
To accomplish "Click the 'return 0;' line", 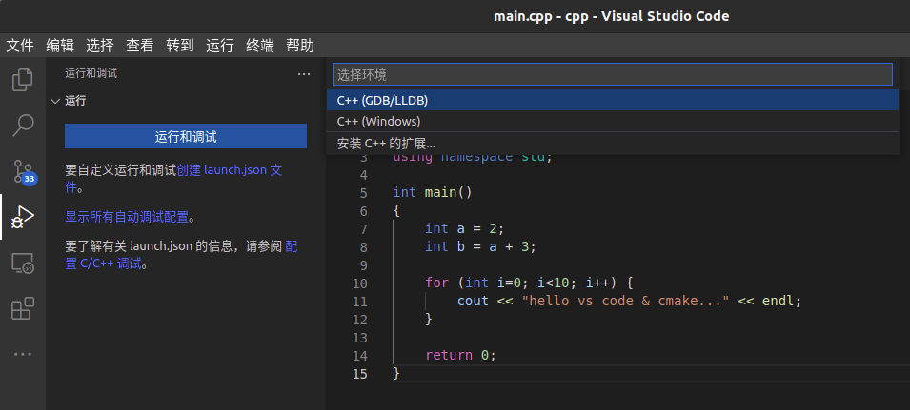I will pyautogui.click(x=461, y=355).
